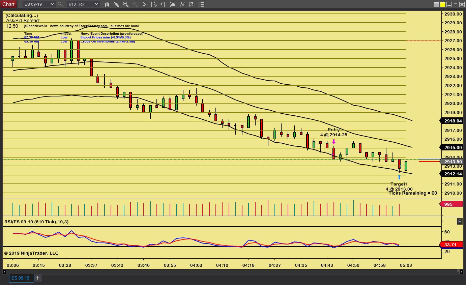Click the Ticks Remaining = 60 text

pyautogui.click(x=413, y=193)
